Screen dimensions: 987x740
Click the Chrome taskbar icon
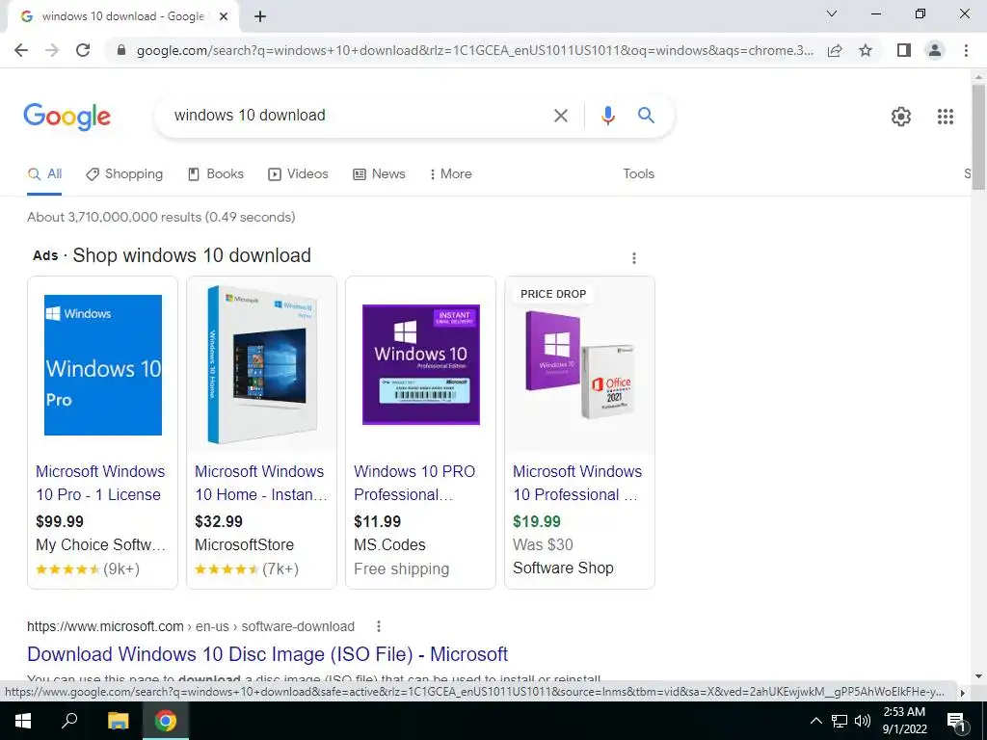tap(166, 721)
